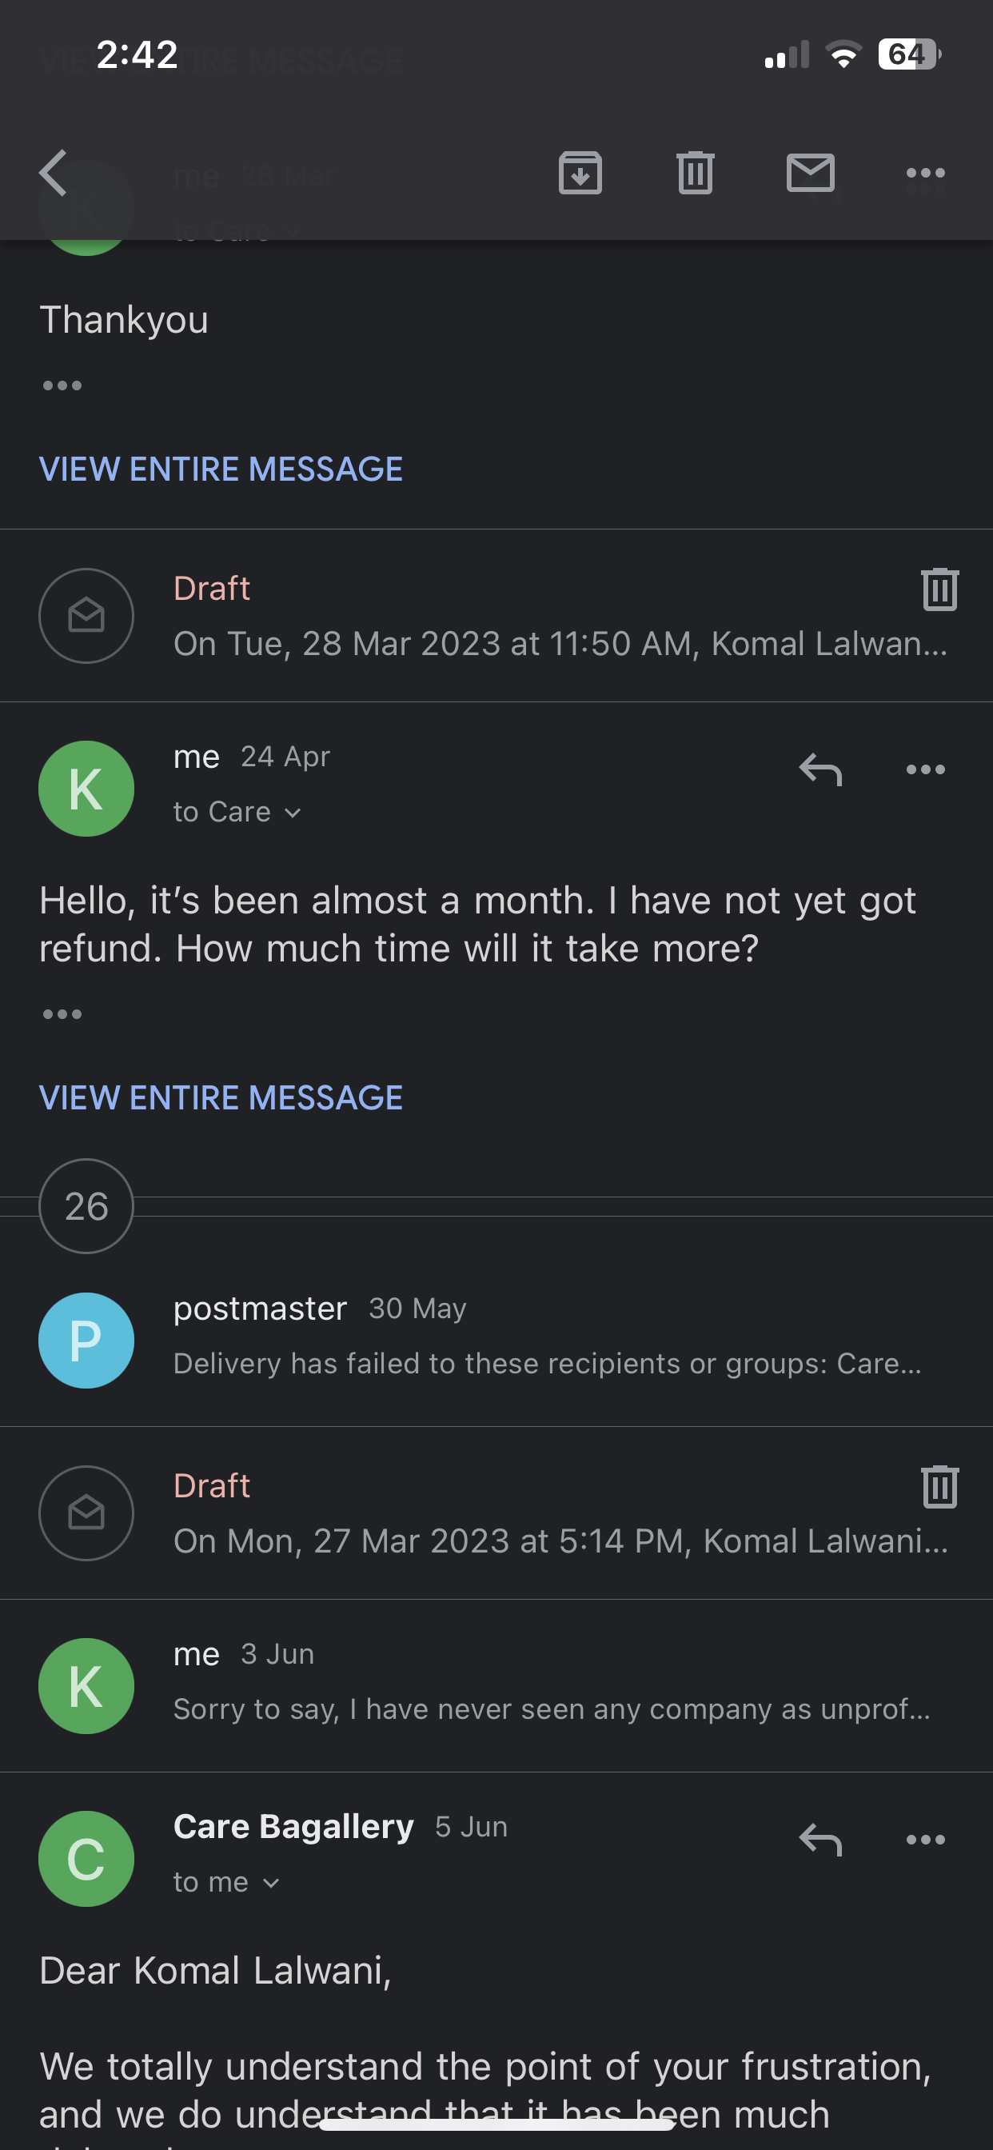This screenshot has height=2150, width=993.
Task: Discard the 27 Mar draft with trash icon
Action: pyautogui.click(x=939, y=1486)
